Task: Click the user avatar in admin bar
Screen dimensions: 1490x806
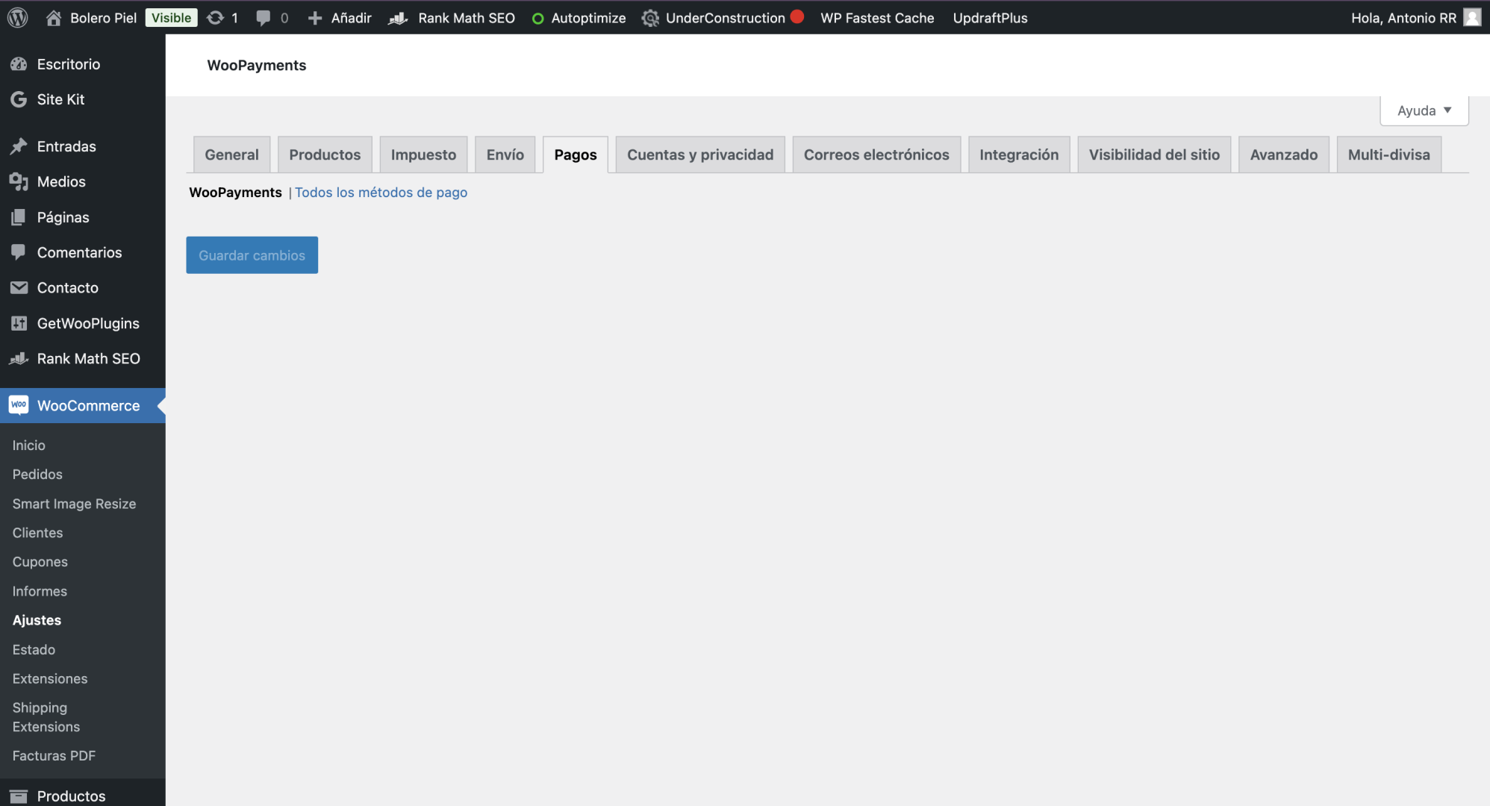Action: [1472, 17]
